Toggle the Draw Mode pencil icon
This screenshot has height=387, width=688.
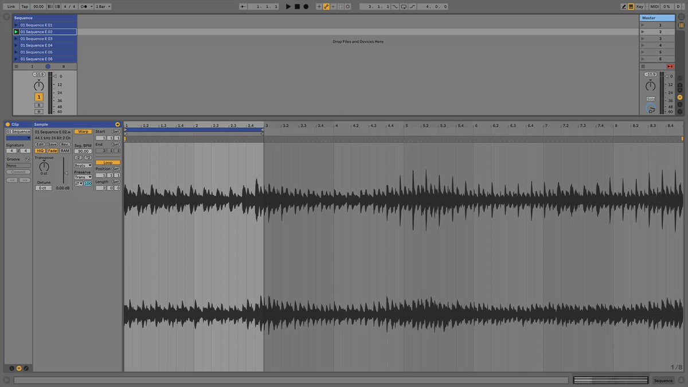point(624,6)
